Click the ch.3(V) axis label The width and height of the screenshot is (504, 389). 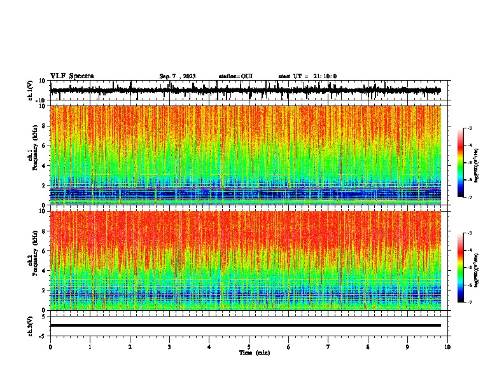pos(30,327)
